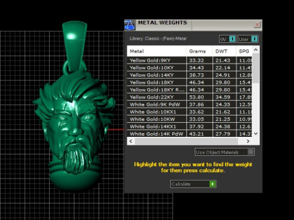Click the 21.25 DWT value
This screenshot has width=294, height=220.
point(223,119)
